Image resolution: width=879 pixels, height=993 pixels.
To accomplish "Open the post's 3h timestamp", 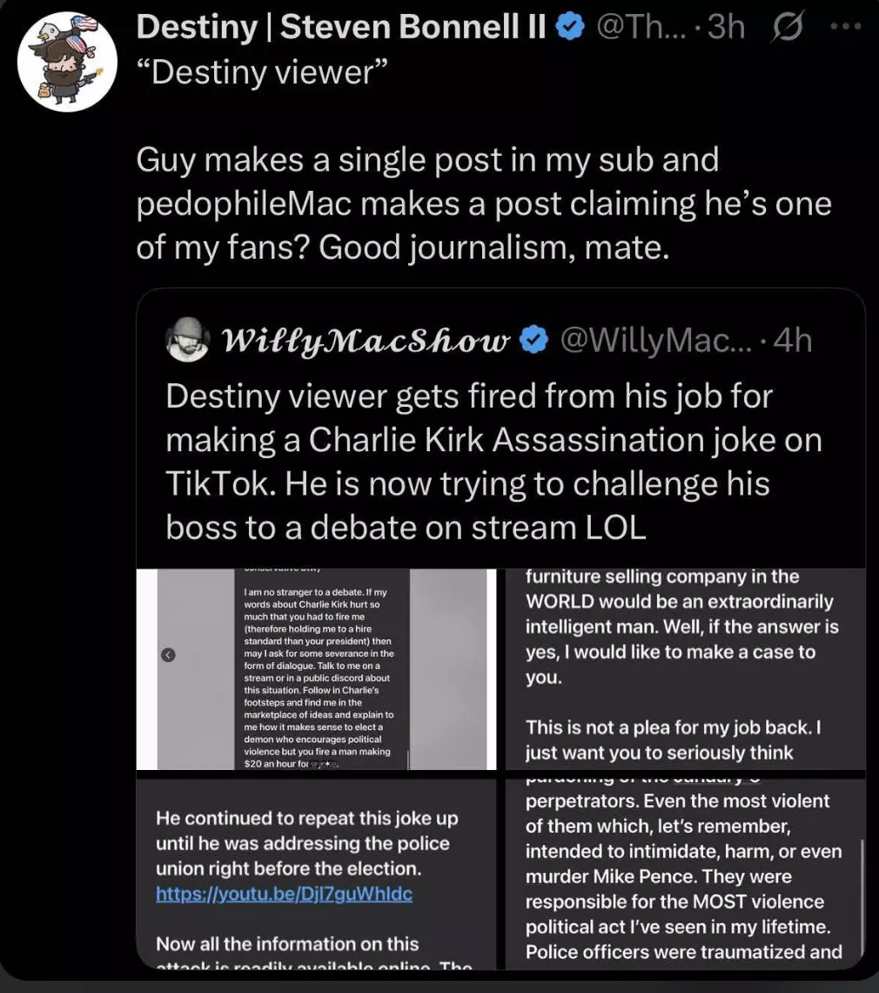I will [x=726, y=27].
